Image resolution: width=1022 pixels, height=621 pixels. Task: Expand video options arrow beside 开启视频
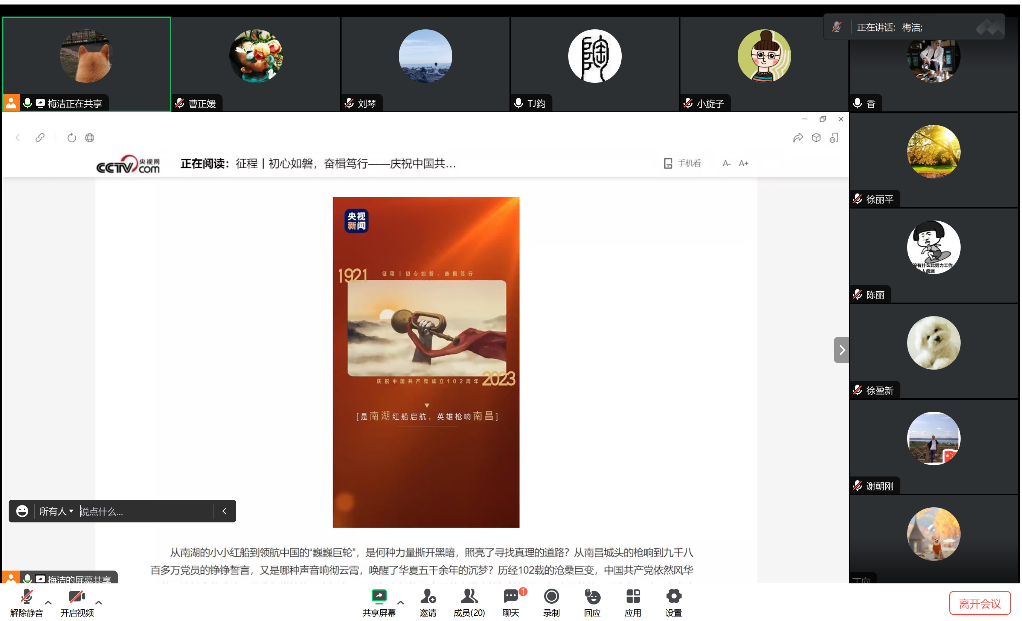pos(99,603)
